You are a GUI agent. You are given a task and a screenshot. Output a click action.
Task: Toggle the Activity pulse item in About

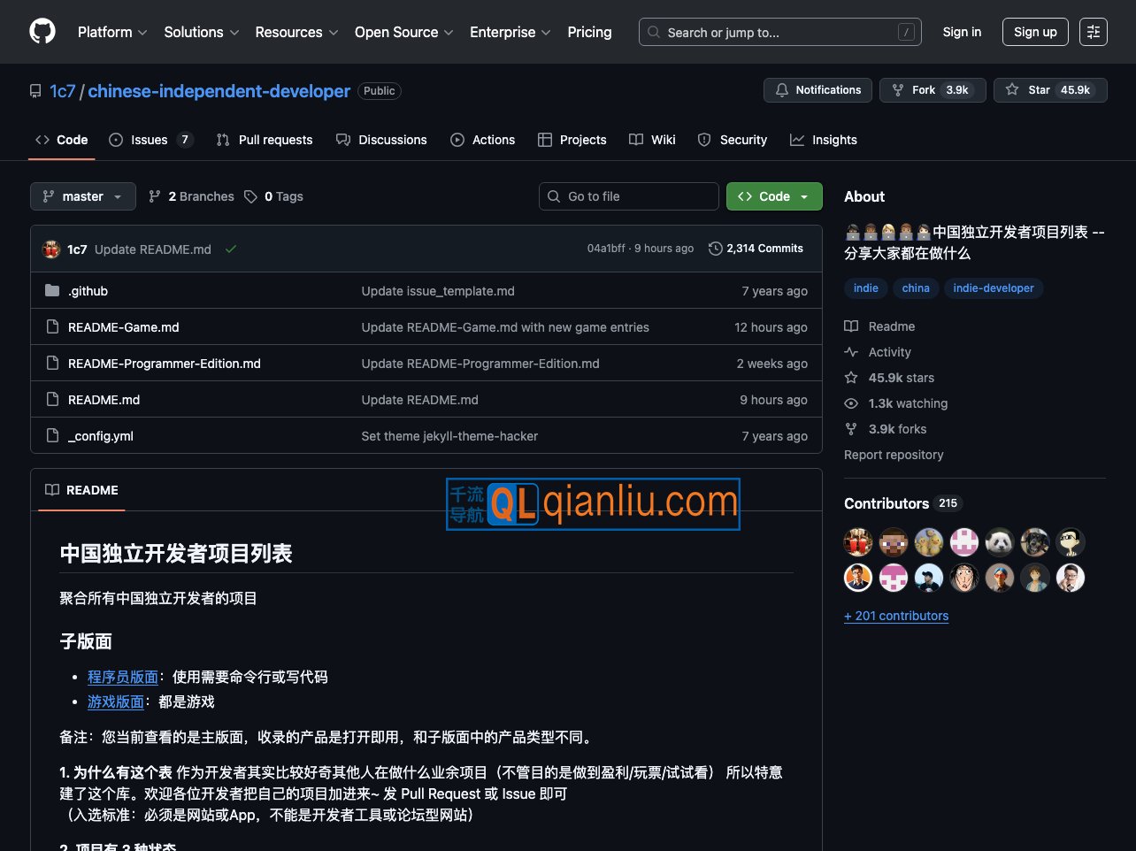point(850,351)
